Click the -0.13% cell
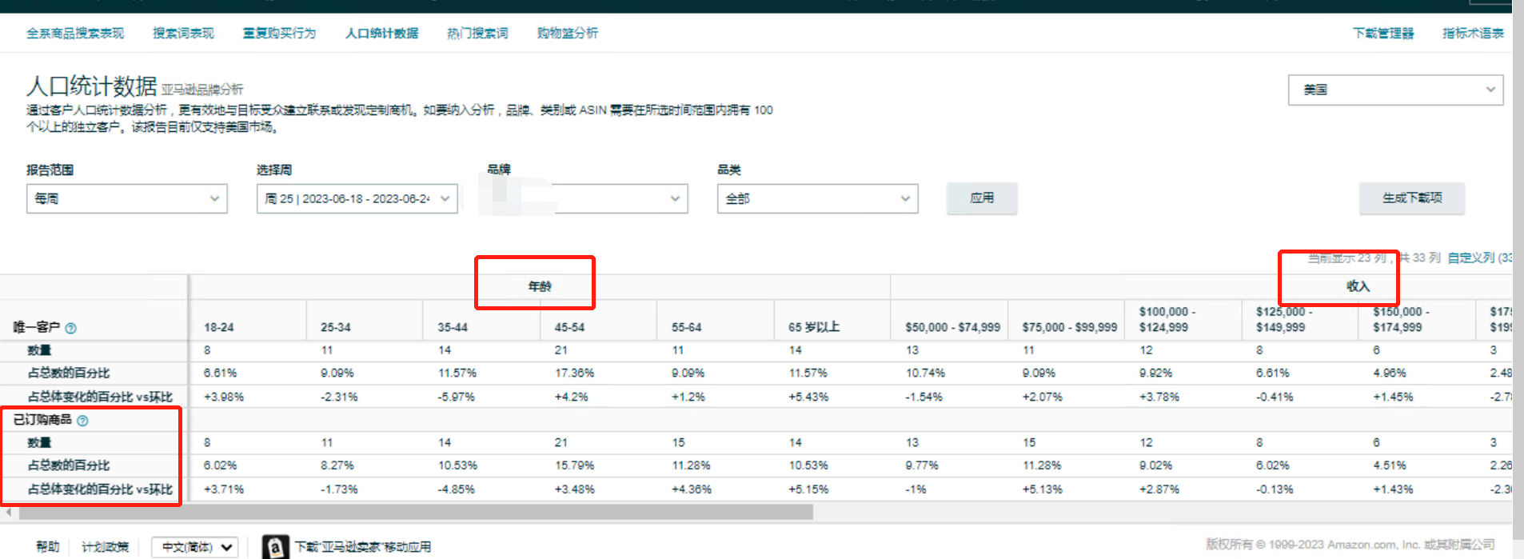The height and width of the screenshot is (559, 1524). click(1275, 489)
